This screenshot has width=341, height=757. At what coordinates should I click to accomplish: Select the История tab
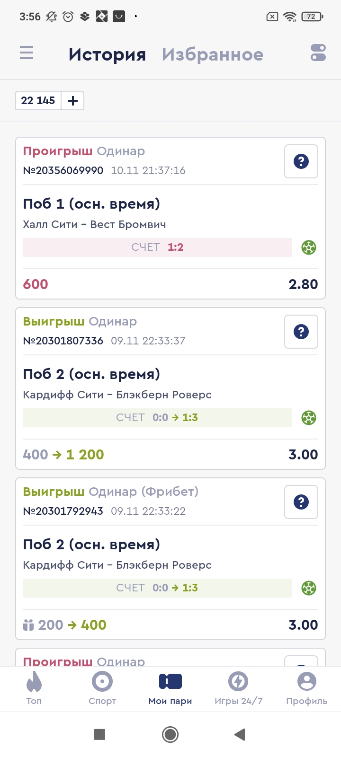click(x=107, y=55)
